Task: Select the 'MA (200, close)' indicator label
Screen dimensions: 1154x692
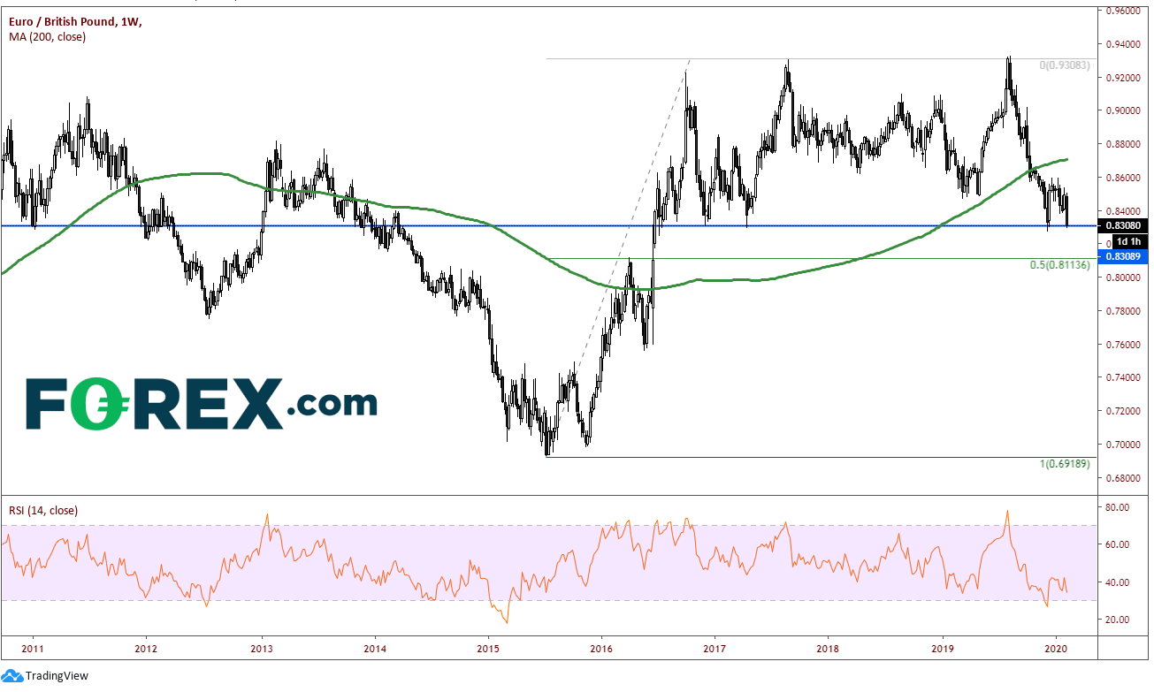Action: pyautogui.click(x=46, y=37)
